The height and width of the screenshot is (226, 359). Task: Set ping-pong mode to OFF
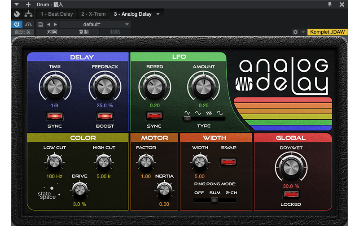(x=199, y=193)
